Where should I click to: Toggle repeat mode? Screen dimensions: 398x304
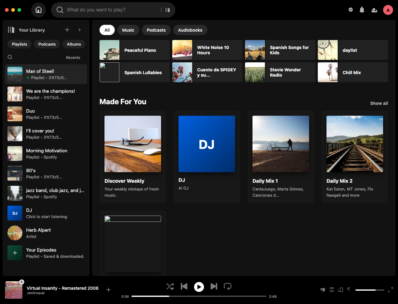[228, 287]
